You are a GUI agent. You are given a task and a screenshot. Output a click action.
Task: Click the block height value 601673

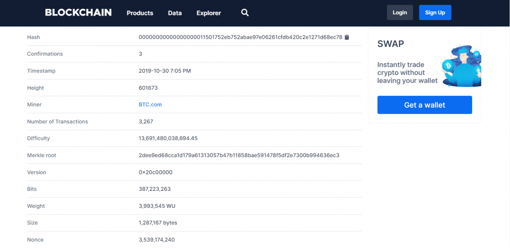148,88
